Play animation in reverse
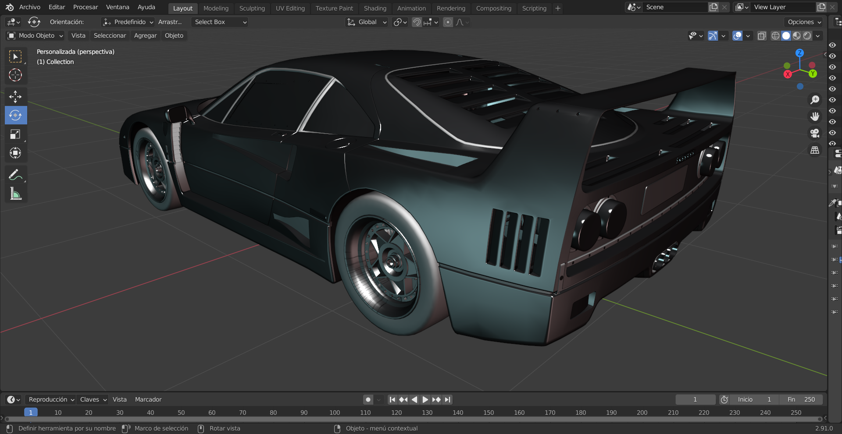842x434 pixels. [414, 399]
